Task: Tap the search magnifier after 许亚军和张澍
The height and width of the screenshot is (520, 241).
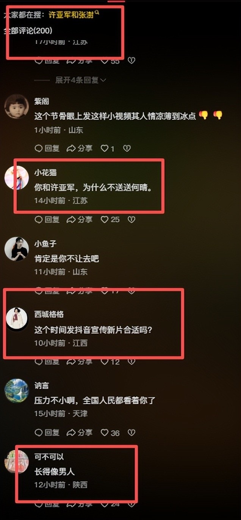Action: [x=97, y=13]
